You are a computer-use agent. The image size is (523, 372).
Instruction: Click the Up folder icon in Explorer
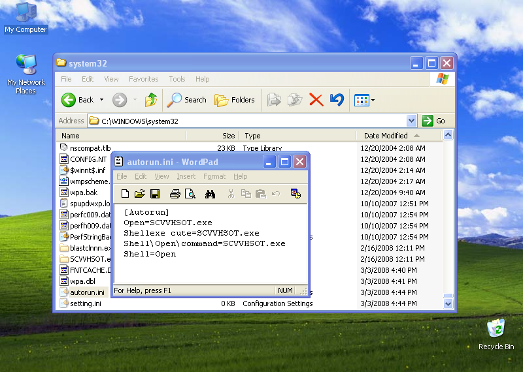[151, 100]
